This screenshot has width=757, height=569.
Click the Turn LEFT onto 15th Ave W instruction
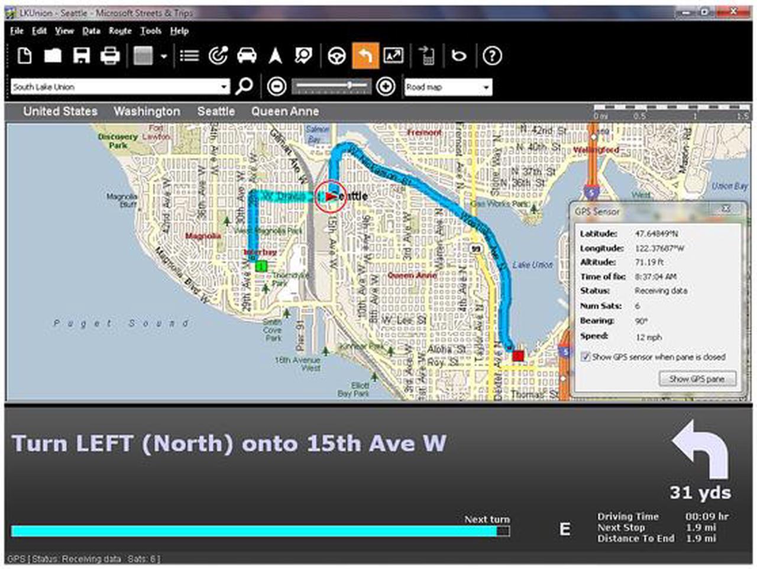229,444
